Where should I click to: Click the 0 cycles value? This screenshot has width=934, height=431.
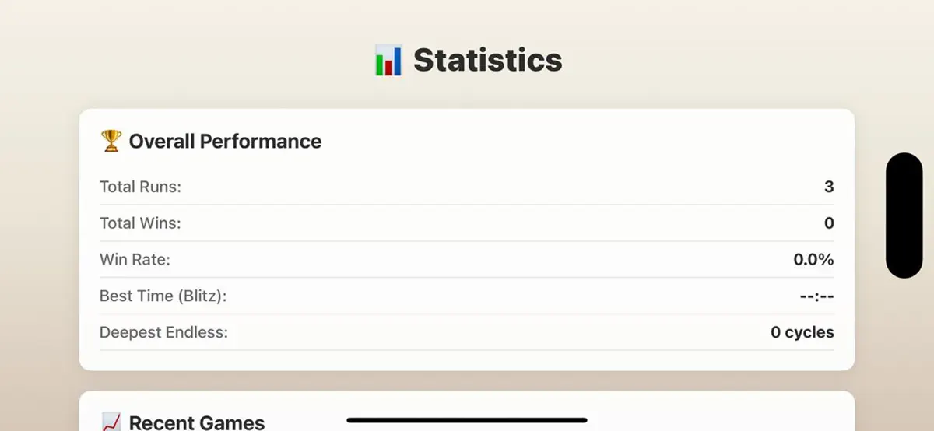(802, 332)
